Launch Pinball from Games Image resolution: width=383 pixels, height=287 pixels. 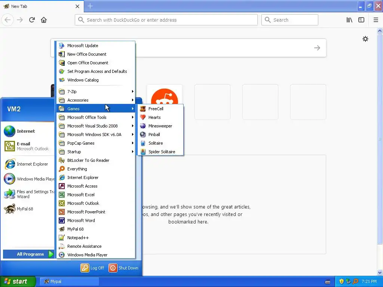[x=160, y=135]
